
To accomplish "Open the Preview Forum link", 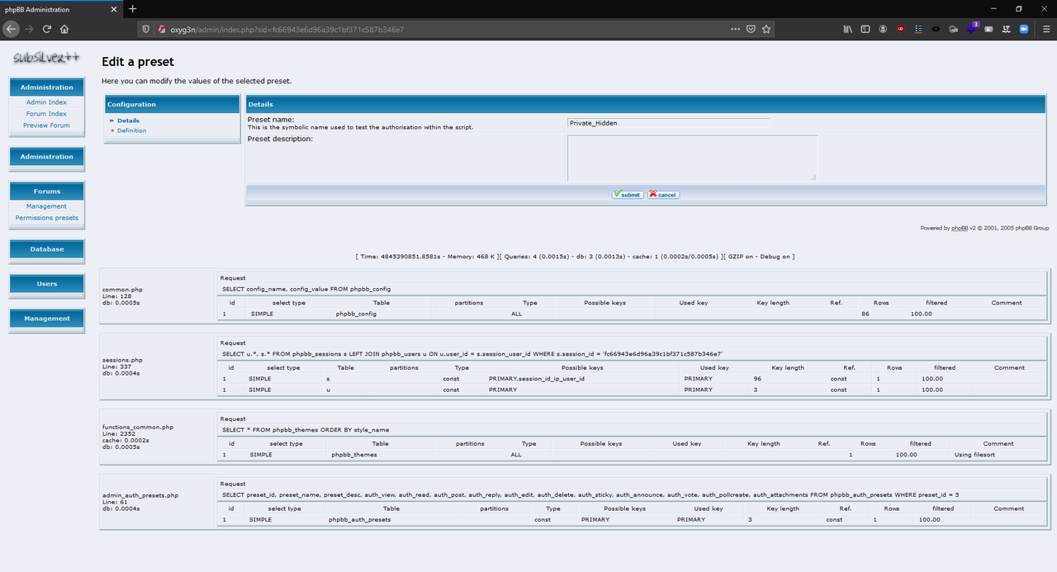I will (46, 125).
